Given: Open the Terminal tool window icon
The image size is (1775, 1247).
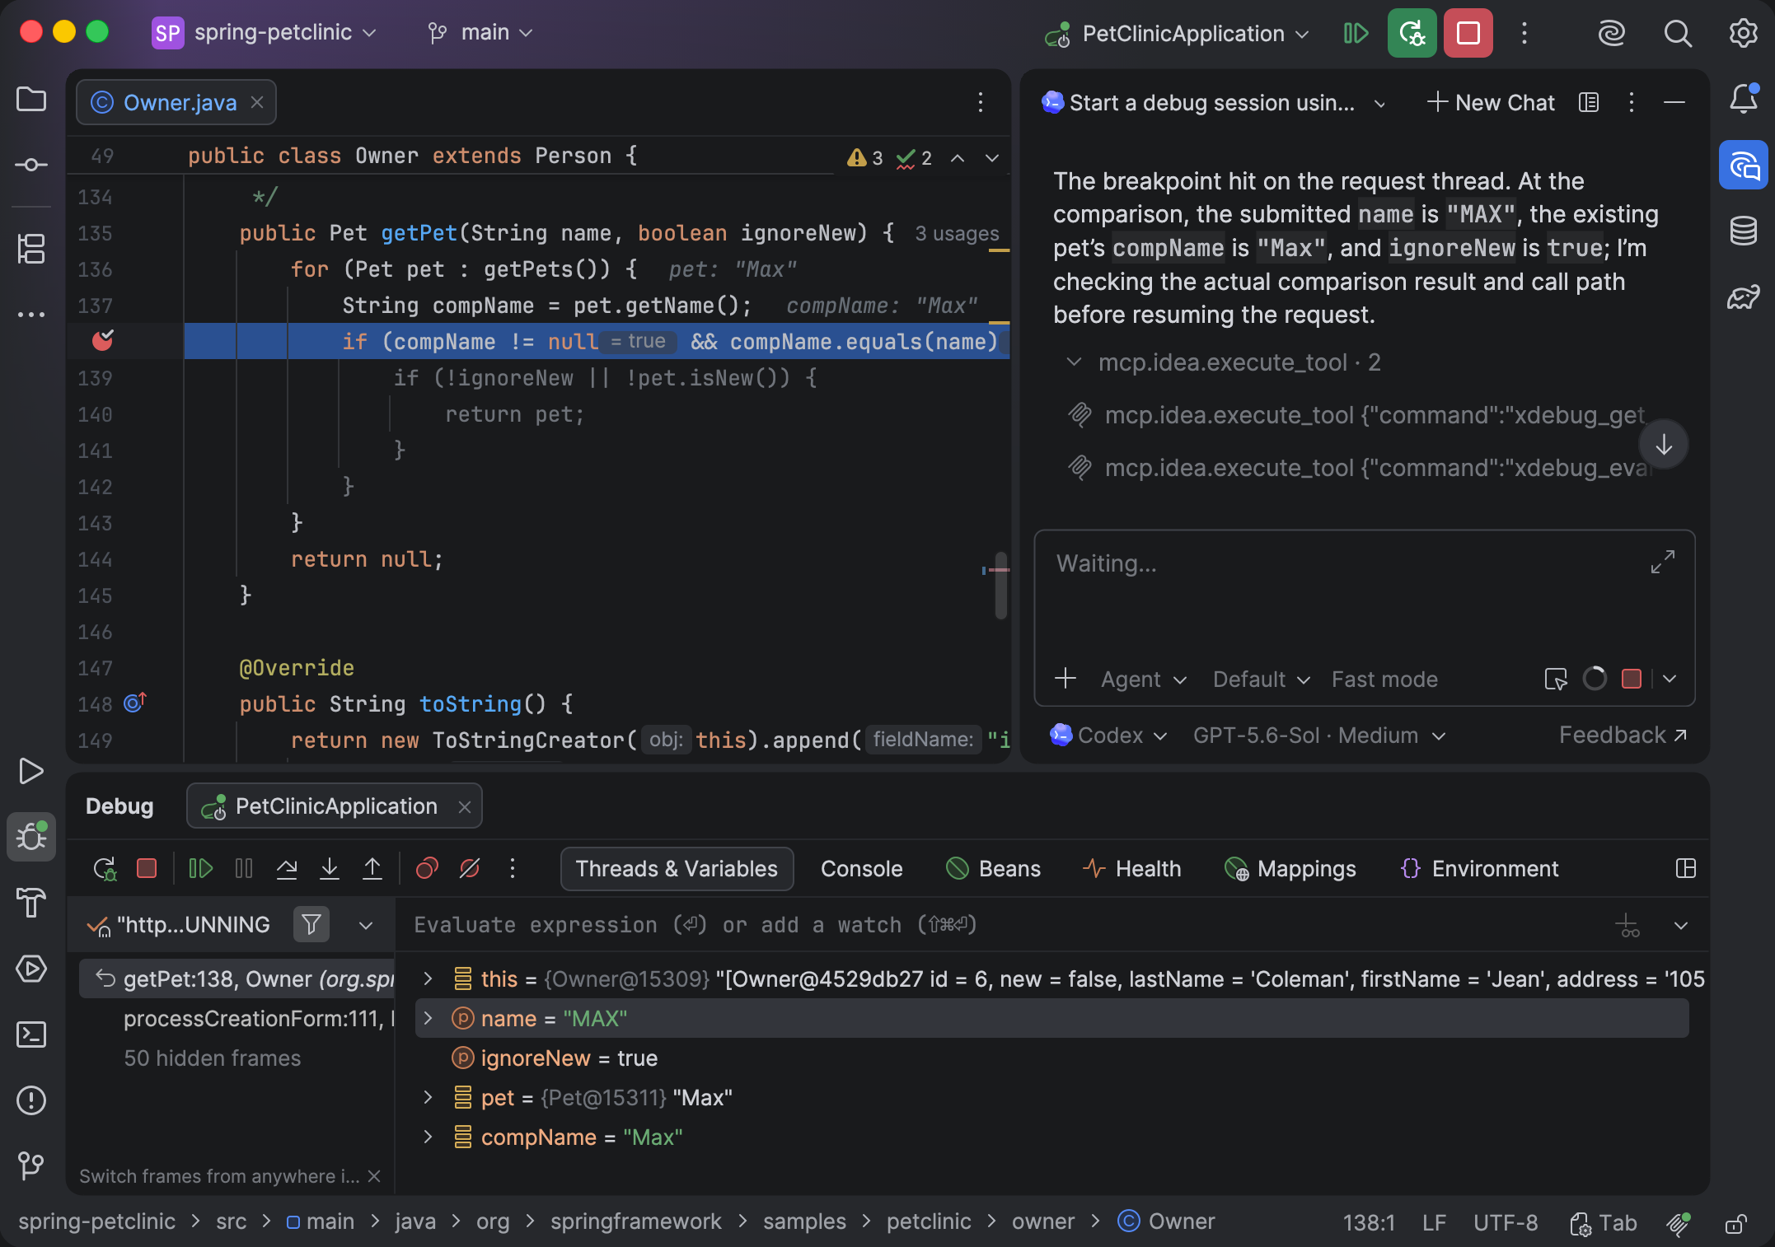Looking at the screenshot, I should (31, 1034).
